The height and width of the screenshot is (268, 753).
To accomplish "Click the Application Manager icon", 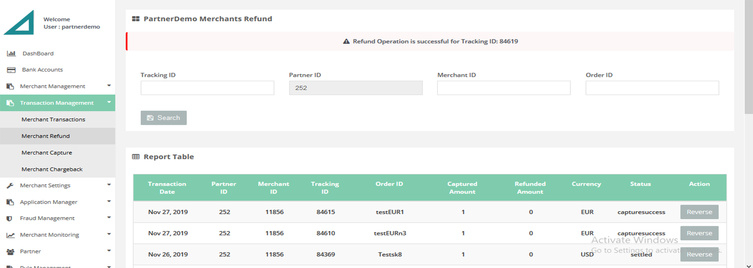I will [10, 202].
